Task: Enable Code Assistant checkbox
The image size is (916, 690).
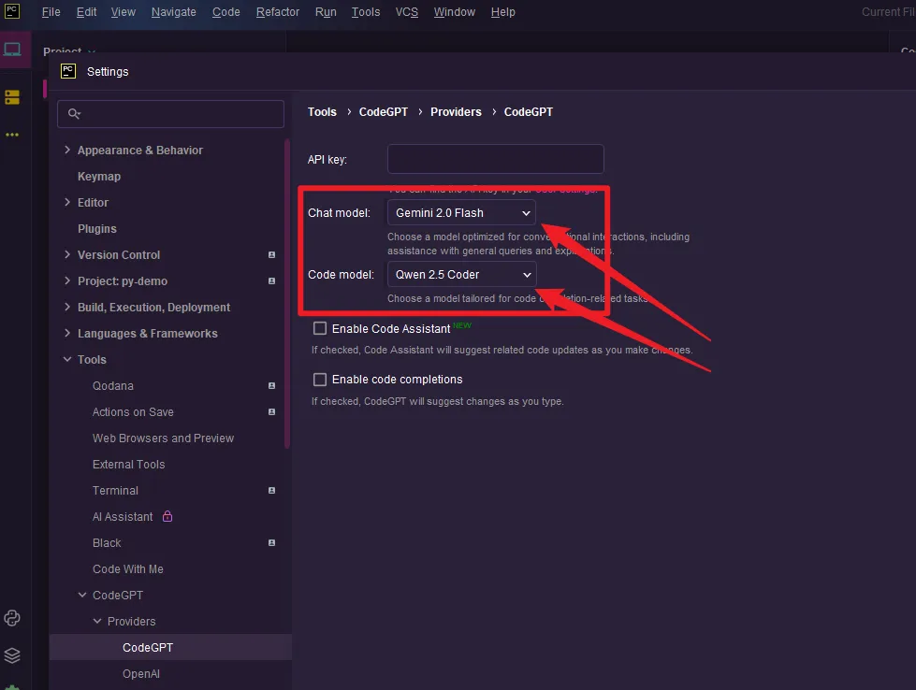Action: click(x=320, y=328)
